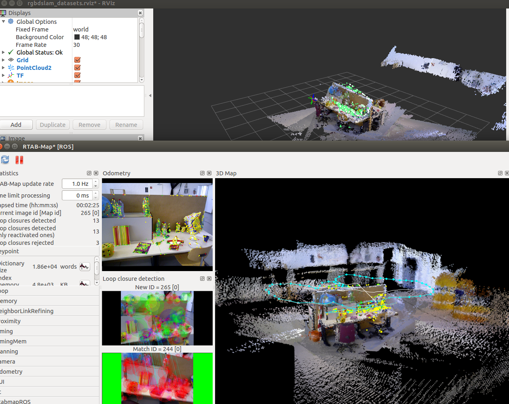This screenshot has width=509, height=404.
Task: Uncheck the PointCloud2 display
Action: (x=78, y=68)
